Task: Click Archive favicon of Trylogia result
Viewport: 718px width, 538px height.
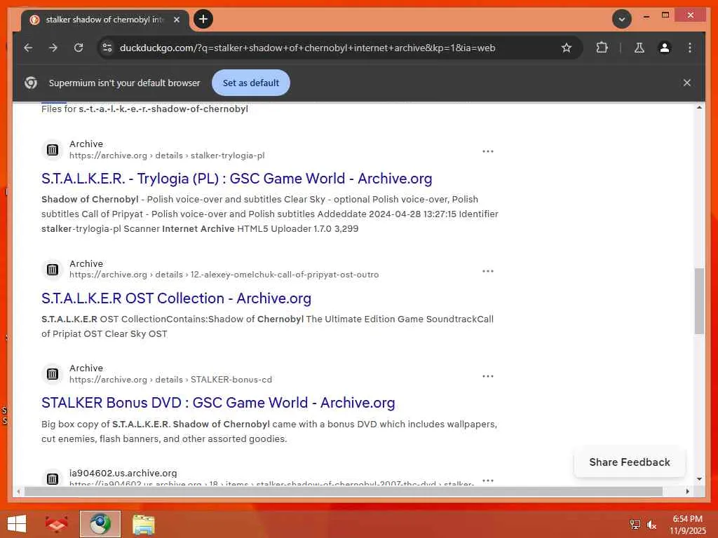Action: pos(53,150)
